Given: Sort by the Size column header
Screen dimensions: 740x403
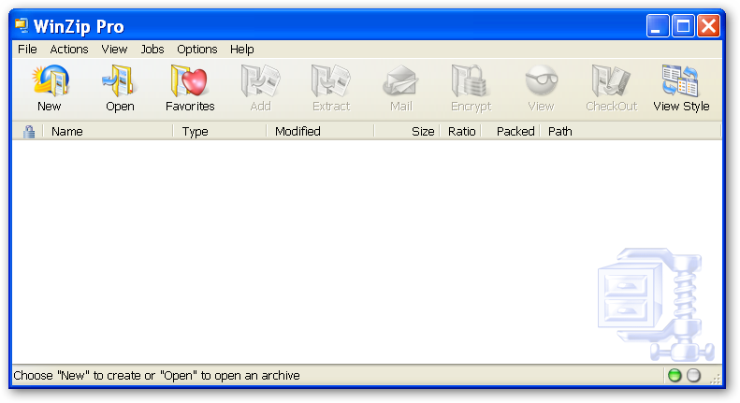Looking at the screenshot, I should pos(407,131).
